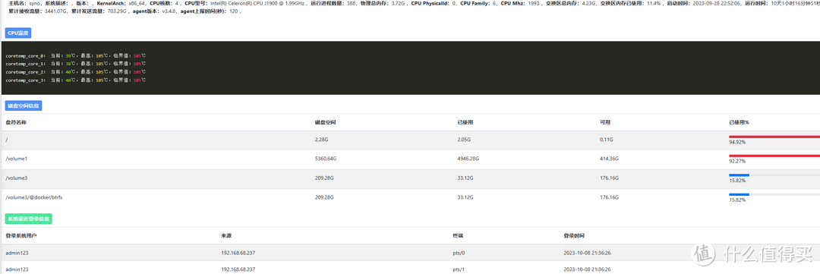
Task: Select the 已使用% column header
Action: [x=739, y=122]
